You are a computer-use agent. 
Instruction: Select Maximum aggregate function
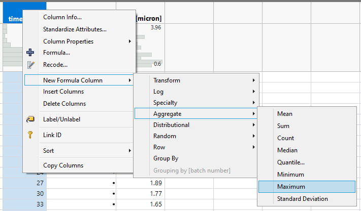307,187
